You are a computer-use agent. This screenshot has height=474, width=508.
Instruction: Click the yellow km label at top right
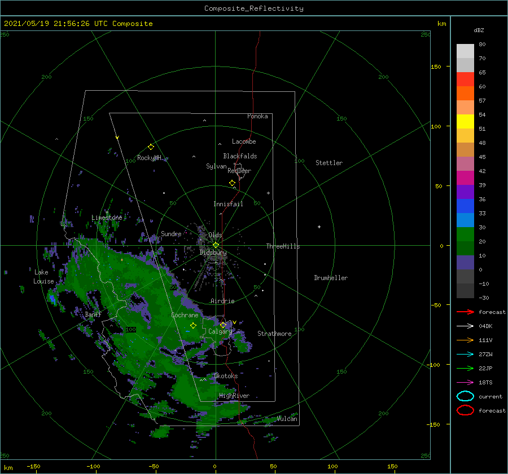click(x=441, y=24)
